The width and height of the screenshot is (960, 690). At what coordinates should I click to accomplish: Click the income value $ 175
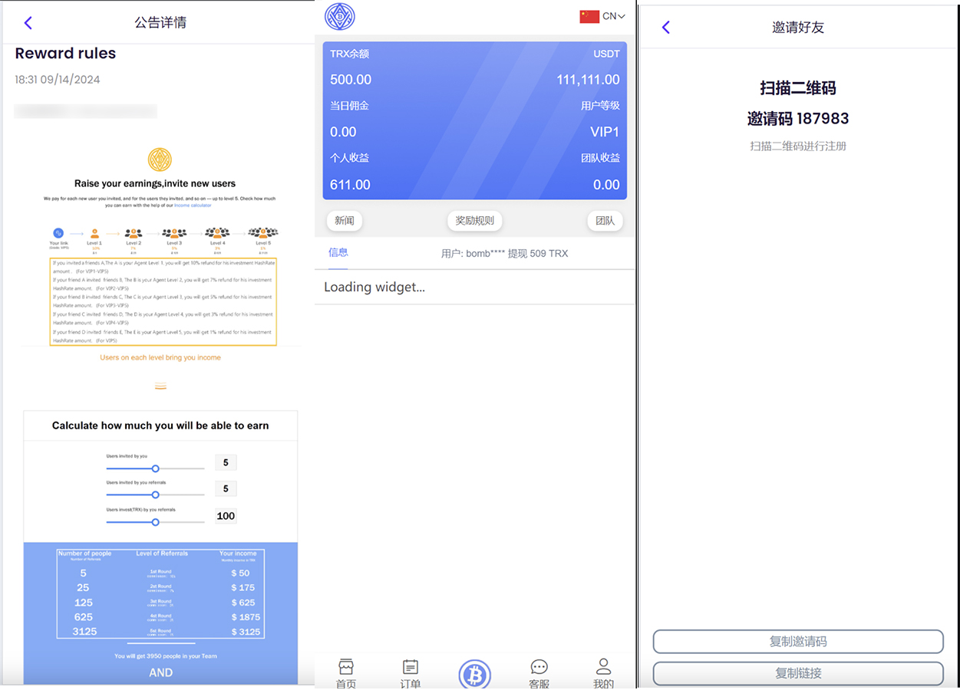click(243, 588)
